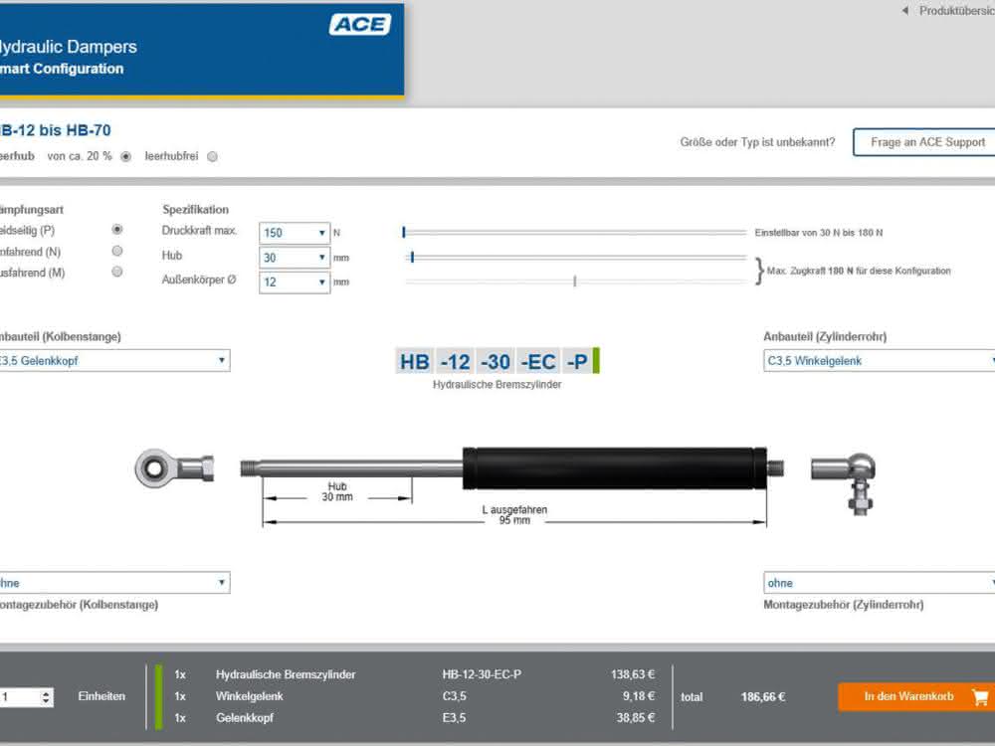The width and height of the screenshot is (995, 746).
Task: Click the Hub 30 mm dimension label
Action: 337,491
